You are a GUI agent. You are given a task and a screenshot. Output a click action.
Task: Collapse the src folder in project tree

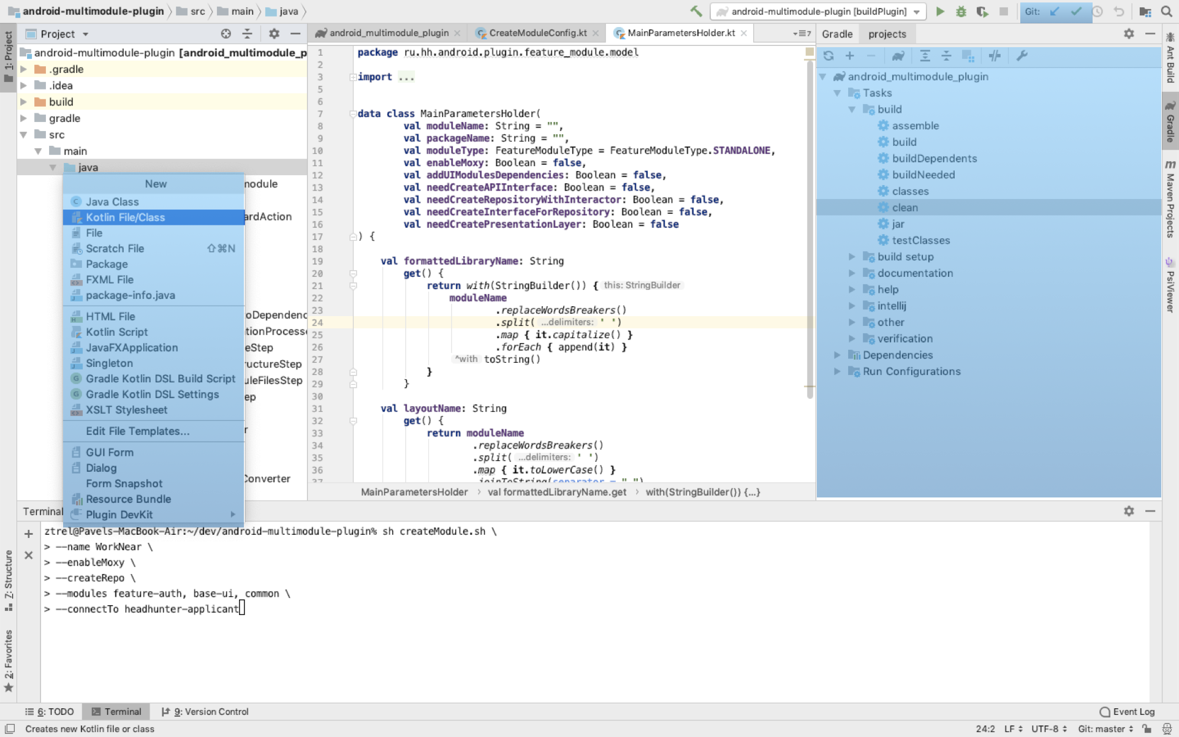click(x=23, y=135)
